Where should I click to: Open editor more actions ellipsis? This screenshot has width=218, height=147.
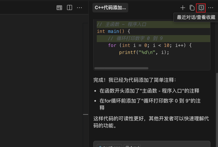(x=80, y=8)
